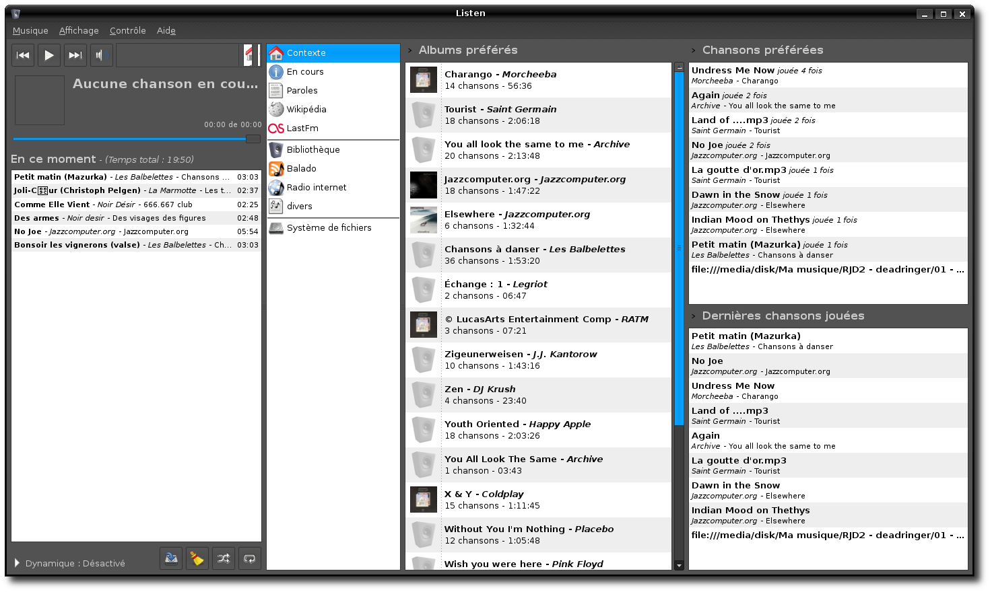990x592 pixels.
Task: Open the Aide menu
Action: pos(166,30)
